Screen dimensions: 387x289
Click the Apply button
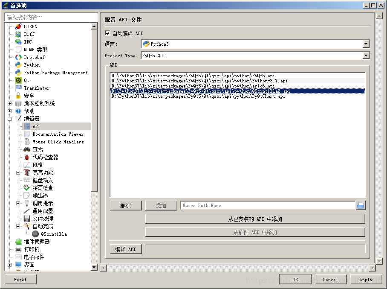(366, 280)
